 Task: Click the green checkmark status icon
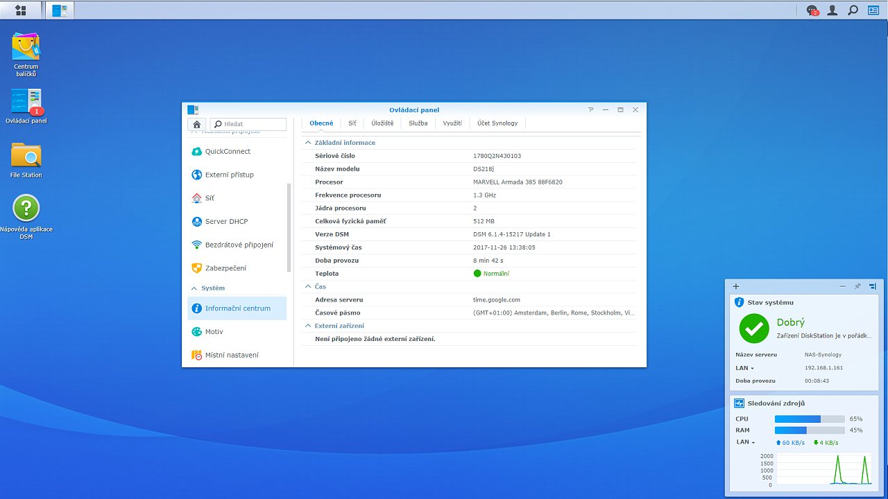click(754, 329)
